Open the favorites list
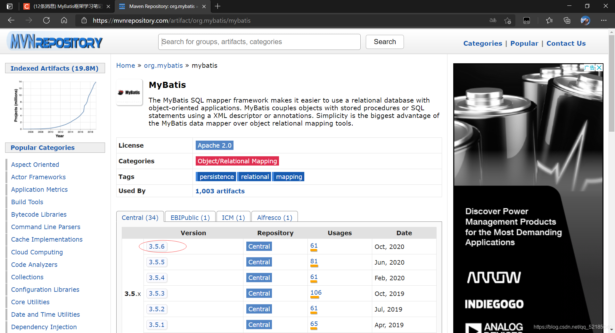Screen dimensions: 615x333 (549, 20)
